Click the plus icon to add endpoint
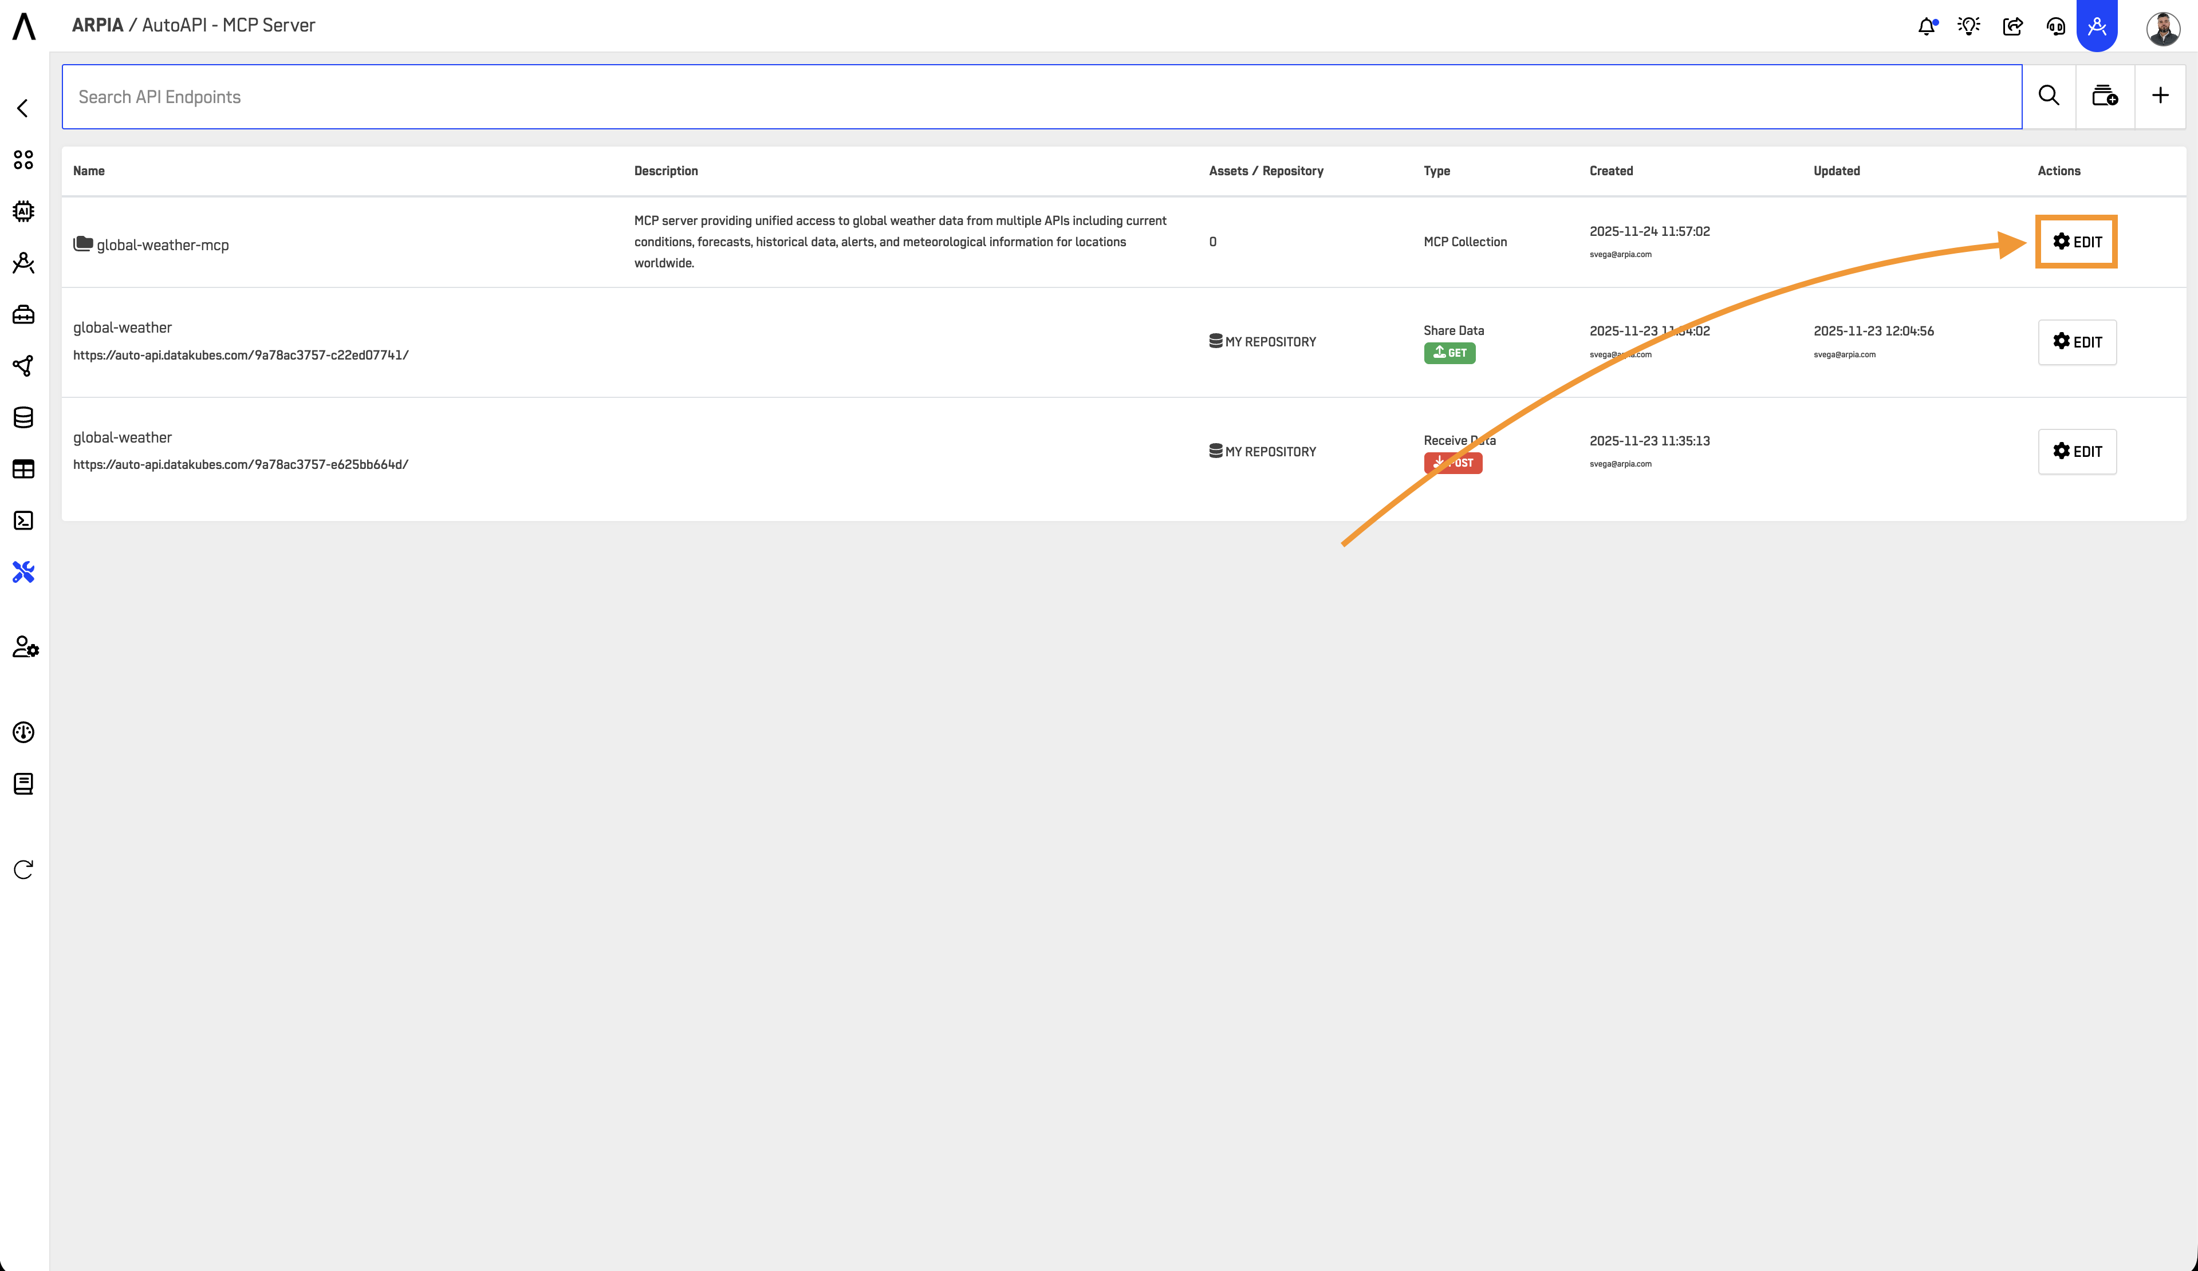This screenshot has width=2198, height=1271. (x=2160, y=96)
